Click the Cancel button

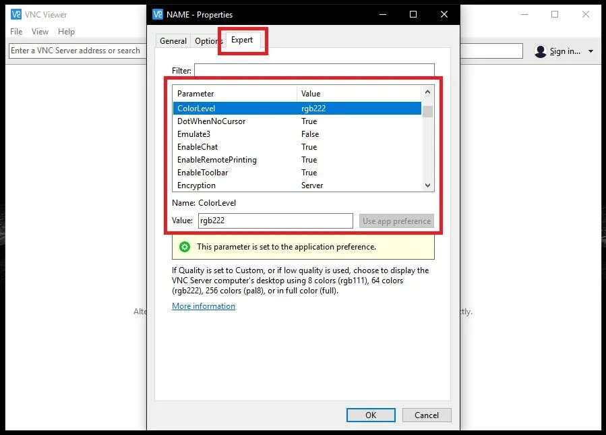click(x=427, y=415)
